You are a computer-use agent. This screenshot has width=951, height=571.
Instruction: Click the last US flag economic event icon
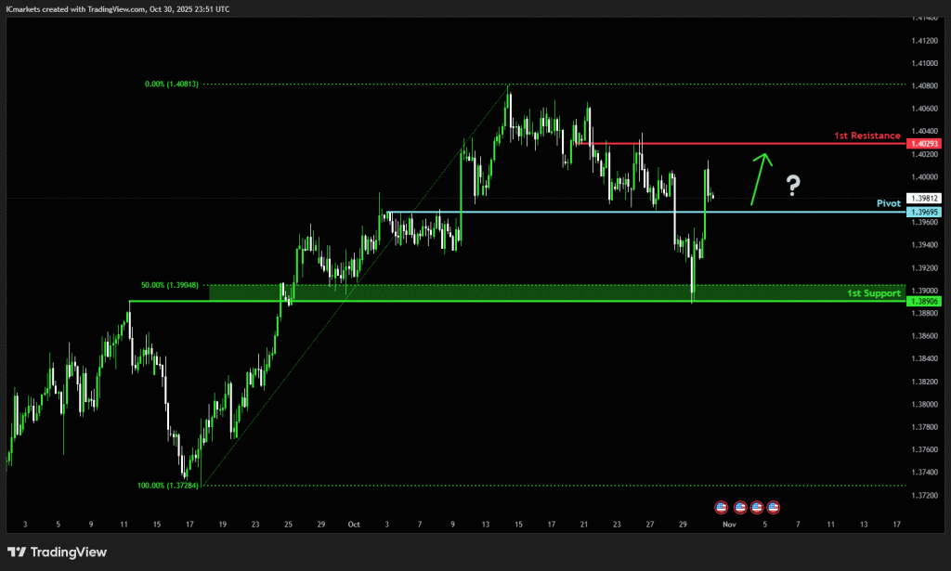[x=773, y=507]
